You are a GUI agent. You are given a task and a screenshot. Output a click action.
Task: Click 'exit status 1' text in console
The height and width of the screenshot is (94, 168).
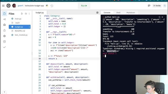click(x=109, y=54)
